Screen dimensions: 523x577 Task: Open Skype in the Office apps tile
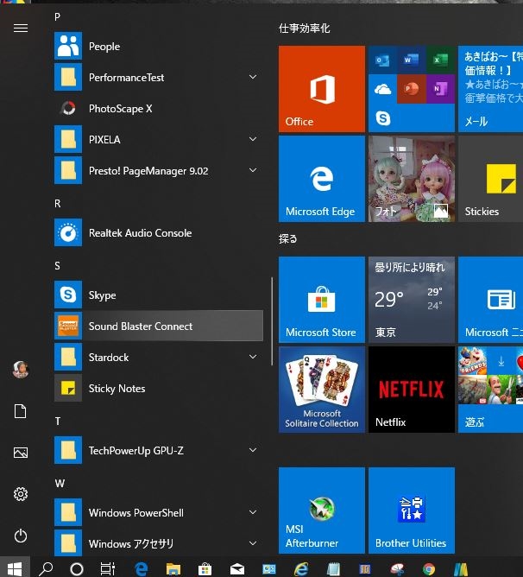pos(382,118)
